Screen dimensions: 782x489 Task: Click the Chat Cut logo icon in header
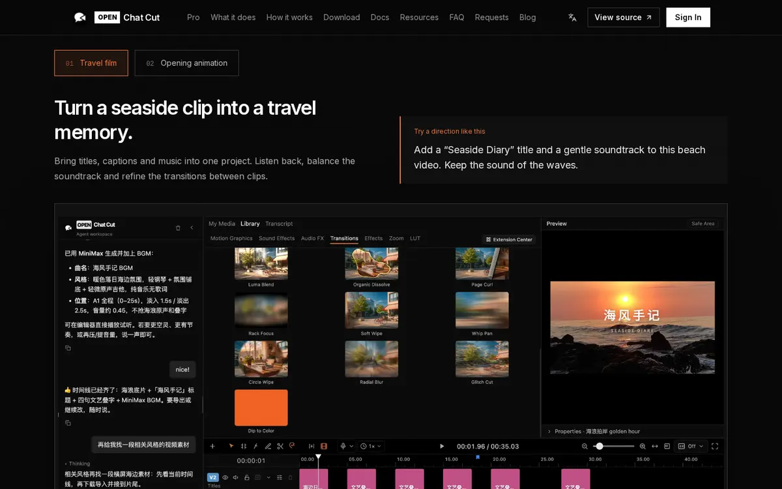[80, 18]
